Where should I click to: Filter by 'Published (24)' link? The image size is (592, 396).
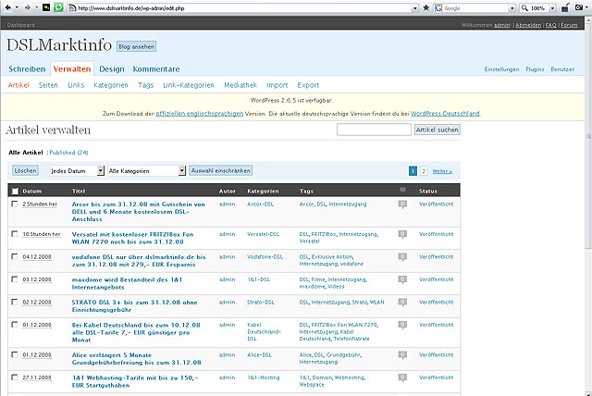tap(69, 153)
